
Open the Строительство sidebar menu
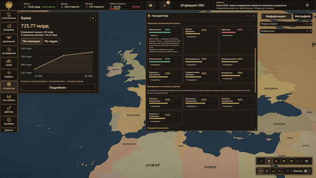(9, 16)
